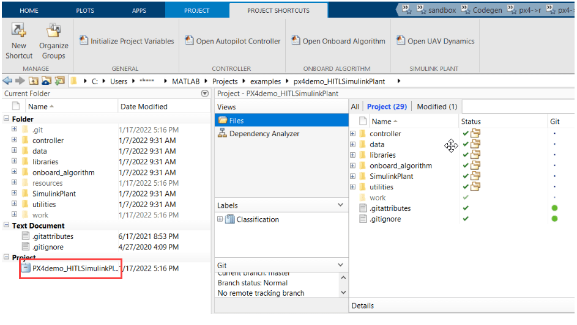
Task: Expand the .git folder in Current Folder
Action: tap(14, 129)
